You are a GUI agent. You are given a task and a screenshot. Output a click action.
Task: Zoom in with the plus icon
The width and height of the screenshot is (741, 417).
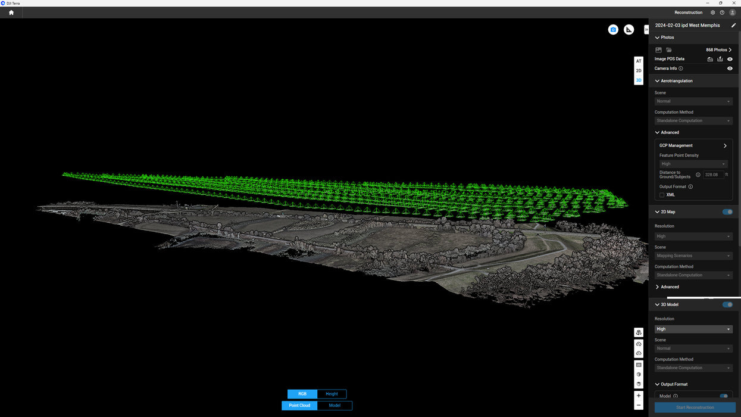point(639,396)
